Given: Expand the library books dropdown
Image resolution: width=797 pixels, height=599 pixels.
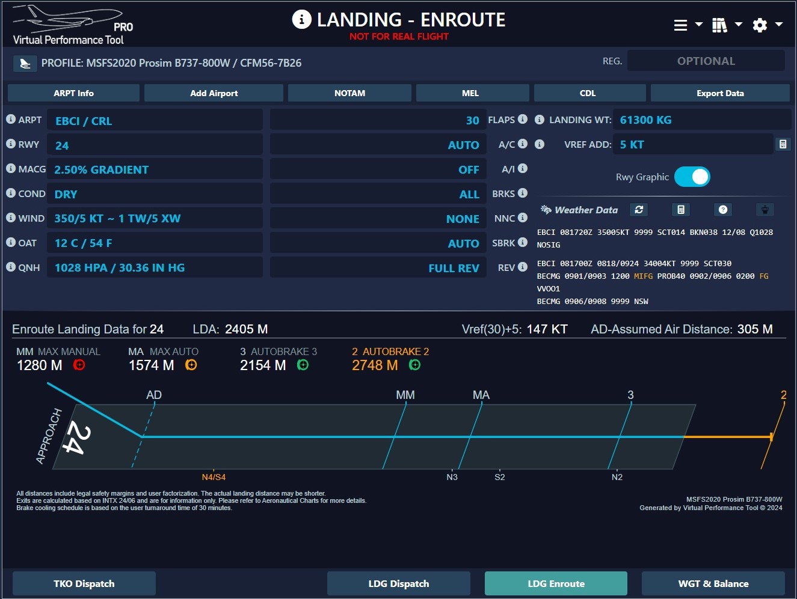Looking at the screenshot, I should [x=727, y=25].
